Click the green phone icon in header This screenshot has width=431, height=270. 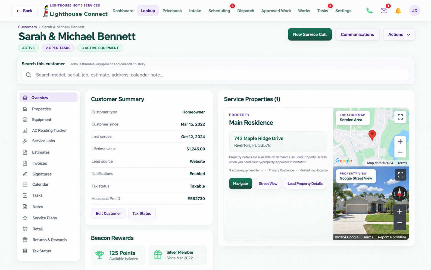coord(369,11)
